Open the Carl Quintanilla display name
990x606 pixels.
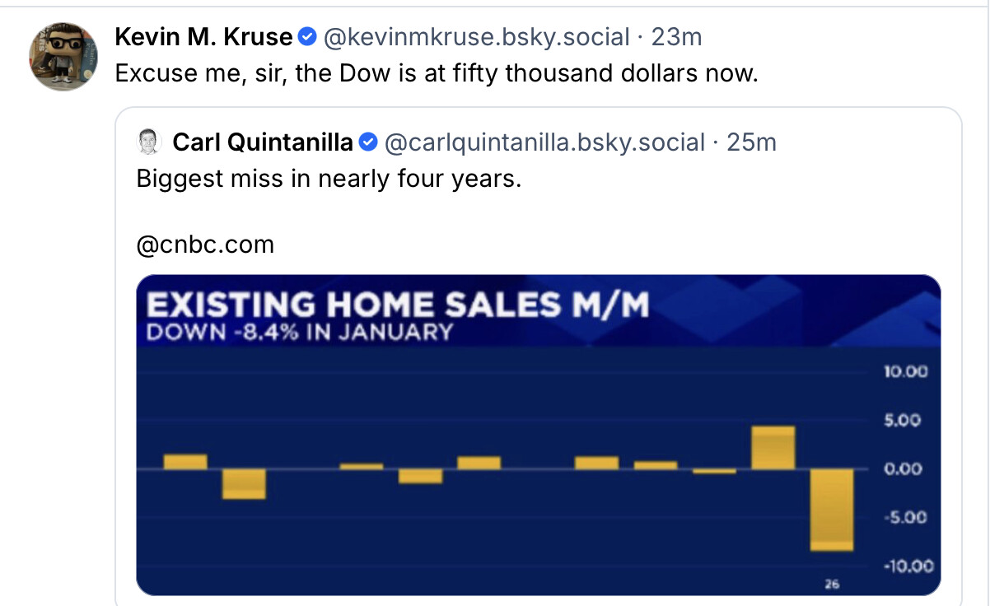pyautogui.click(x=262, y=142)
